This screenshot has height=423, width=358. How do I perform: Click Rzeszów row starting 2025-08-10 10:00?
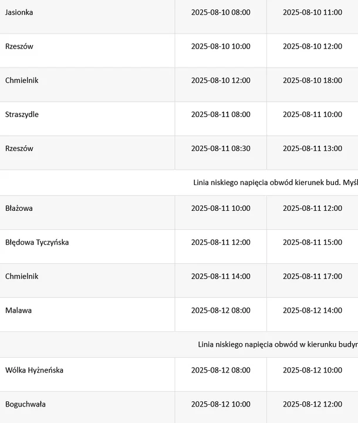[179, 51]
